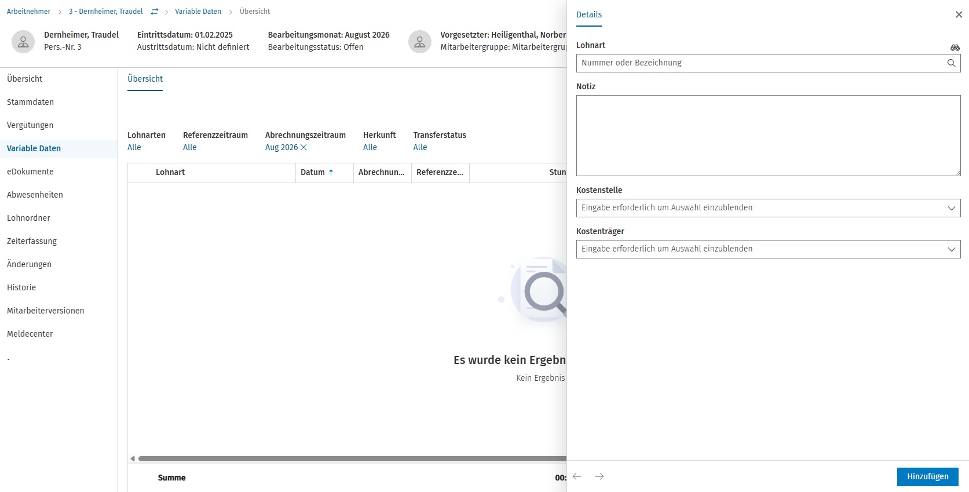Select Abwesenheiten in the sidebar
The image size is (969, 492).
pyautogui.click(x=35, y=195)
